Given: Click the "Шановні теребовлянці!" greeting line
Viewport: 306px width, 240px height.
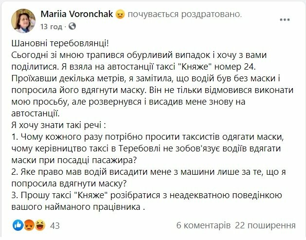Looking at the screenshot, I should click(x=60, y=43).
